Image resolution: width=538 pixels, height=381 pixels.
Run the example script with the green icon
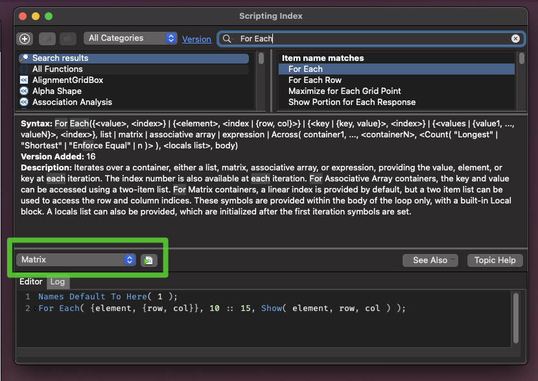tap(148, 260)
